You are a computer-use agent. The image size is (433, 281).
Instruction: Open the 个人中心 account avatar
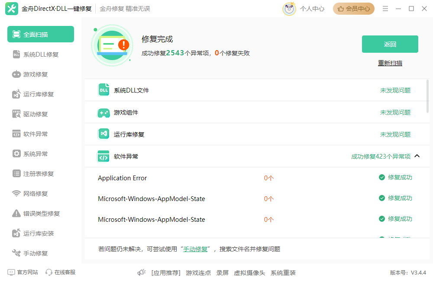(x=289, y=8)
